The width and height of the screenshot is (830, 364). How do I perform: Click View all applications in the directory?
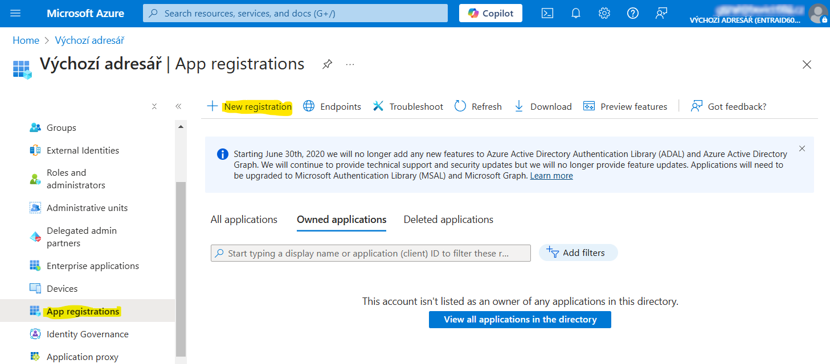tap(520, 320)
